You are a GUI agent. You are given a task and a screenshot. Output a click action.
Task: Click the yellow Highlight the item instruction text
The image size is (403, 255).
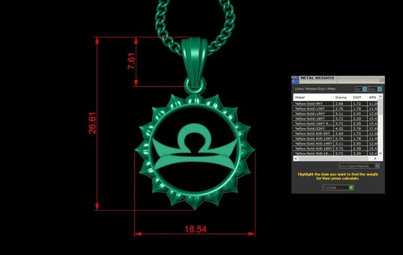(x=338, y=176)
